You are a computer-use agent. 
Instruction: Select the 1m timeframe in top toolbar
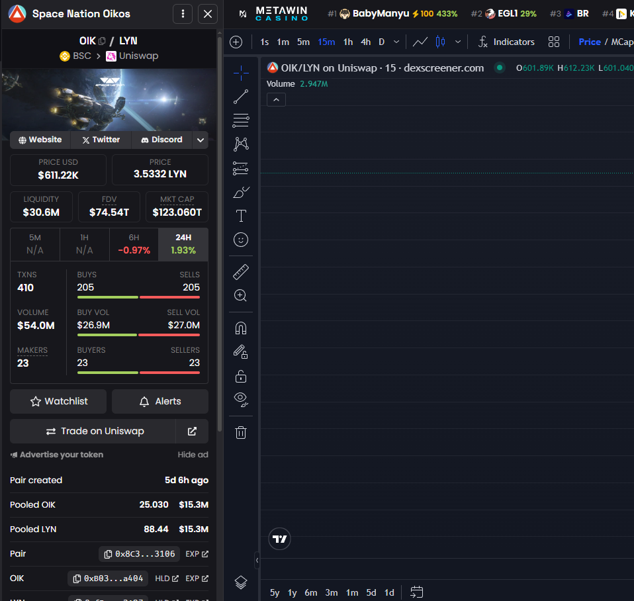pos(283,42)
